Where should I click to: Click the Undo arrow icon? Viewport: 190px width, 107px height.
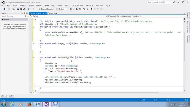pyautogui.click(x=28, y=9)
